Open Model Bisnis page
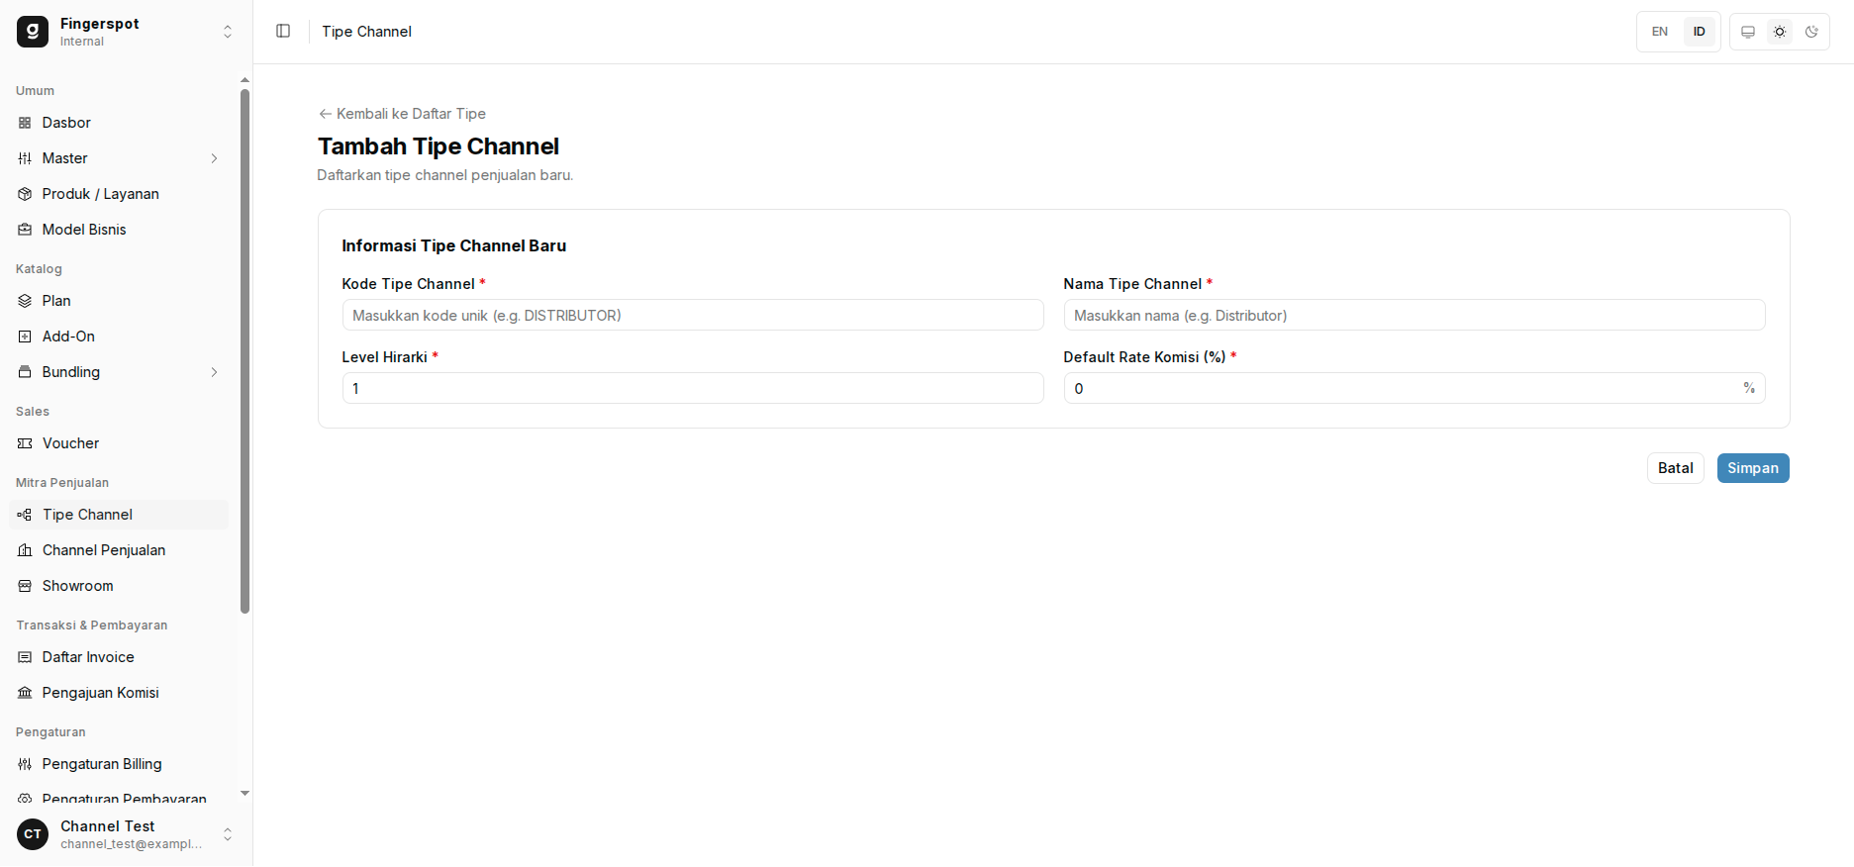The height and width of the screenshot is (867, 1854). pos(119,230)
